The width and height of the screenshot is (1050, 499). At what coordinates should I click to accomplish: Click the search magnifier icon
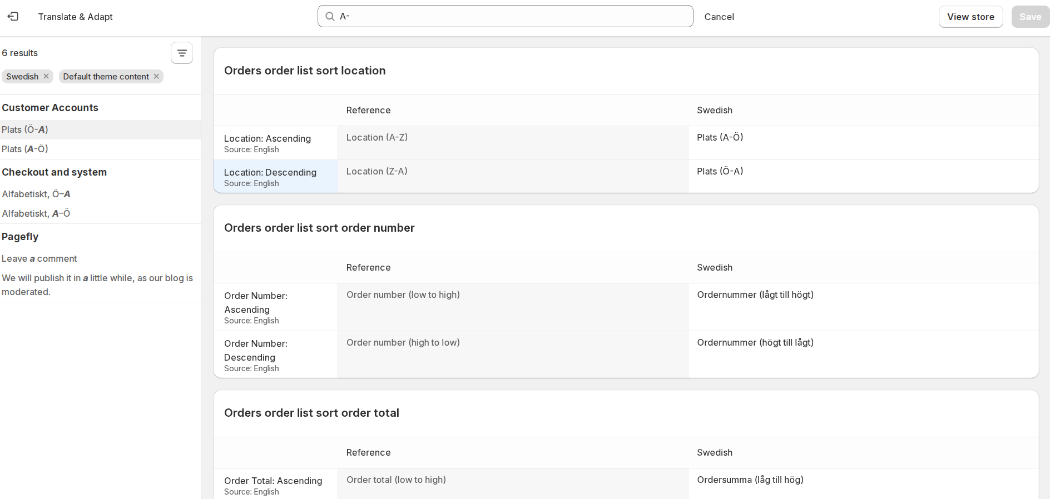pos(330,17)
